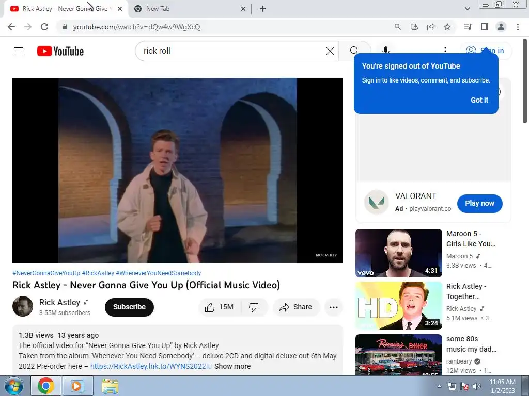This screenshot has width=529, height=396.
Task: Dismiss signed-out popup with Got it
Action: coord(479,100)
